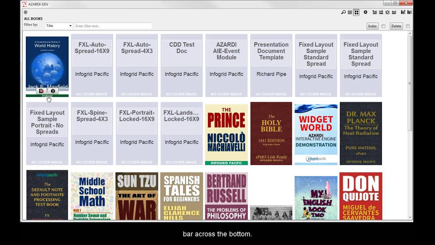Tick the checkbox beside Delete button
Screen dimensions: 435x245
click(x=408, y=26)
